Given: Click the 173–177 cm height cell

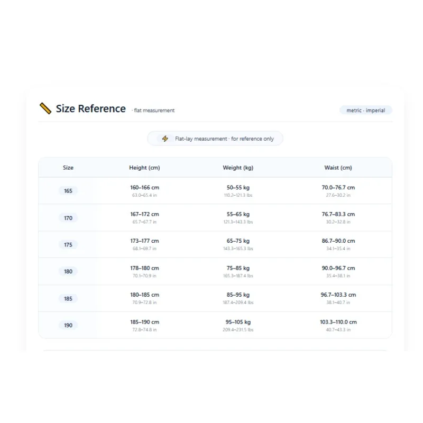Looking at the screenshot, I should pos(144,244).
